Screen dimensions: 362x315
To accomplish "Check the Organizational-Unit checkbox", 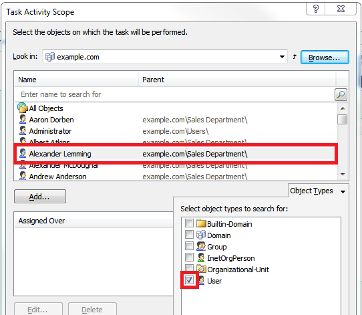I will pos(189,268).
